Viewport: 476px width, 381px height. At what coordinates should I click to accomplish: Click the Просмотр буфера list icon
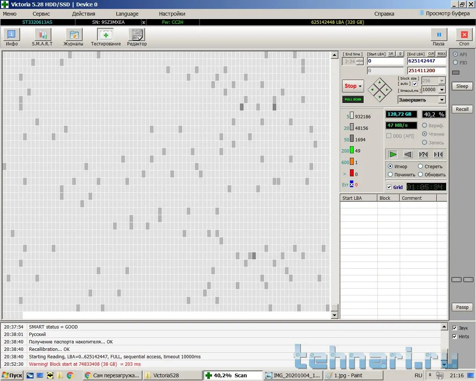421,13
